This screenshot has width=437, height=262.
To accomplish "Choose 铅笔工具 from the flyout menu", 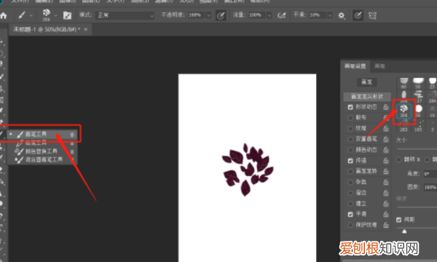I will pos(42,143).
